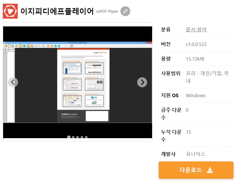
Task: Open the 문서 뷰어 category link
Action: click(196, 29)
